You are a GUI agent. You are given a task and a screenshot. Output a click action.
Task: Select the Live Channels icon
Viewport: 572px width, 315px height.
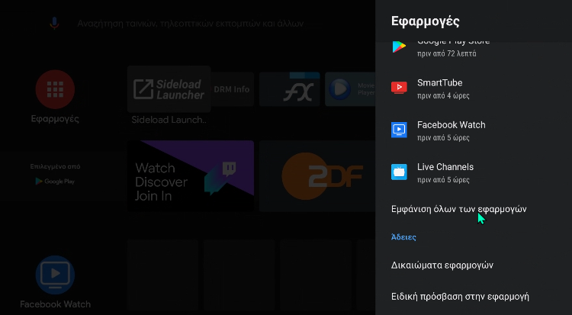click(x=399, y=172)
